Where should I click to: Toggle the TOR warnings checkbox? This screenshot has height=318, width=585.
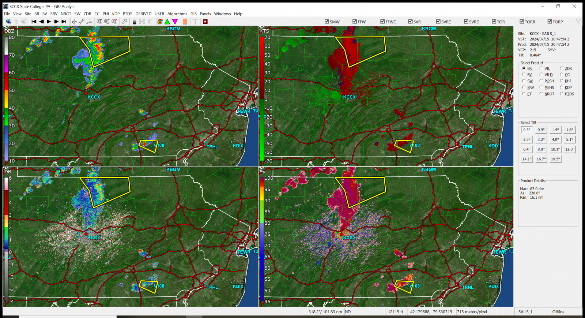(x=494, y=22)
